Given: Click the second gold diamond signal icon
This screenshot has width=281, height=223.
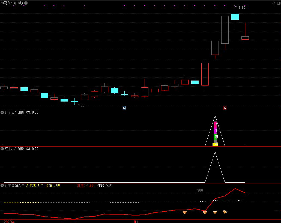Looking at the screenshot, I should 205,212.
